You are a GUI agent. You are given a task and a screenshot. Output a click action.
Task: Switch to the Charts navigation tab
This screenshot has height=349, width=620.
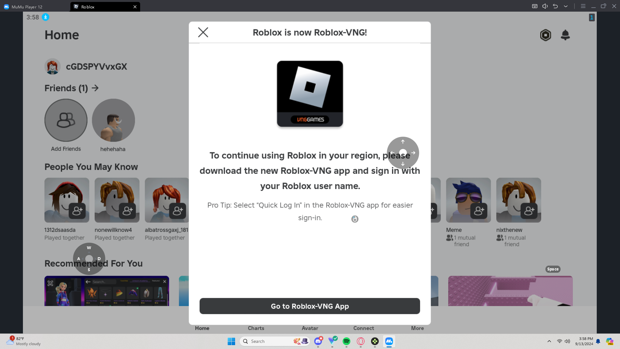pos(256,328)
